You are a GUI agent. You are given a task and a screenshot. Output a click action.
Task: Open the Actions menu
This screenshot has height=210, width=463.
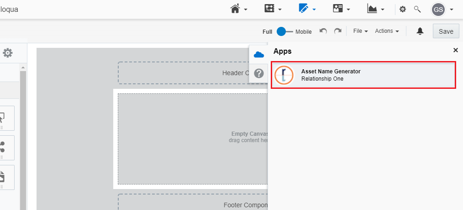pyautogui.click(x=387, y=31)
